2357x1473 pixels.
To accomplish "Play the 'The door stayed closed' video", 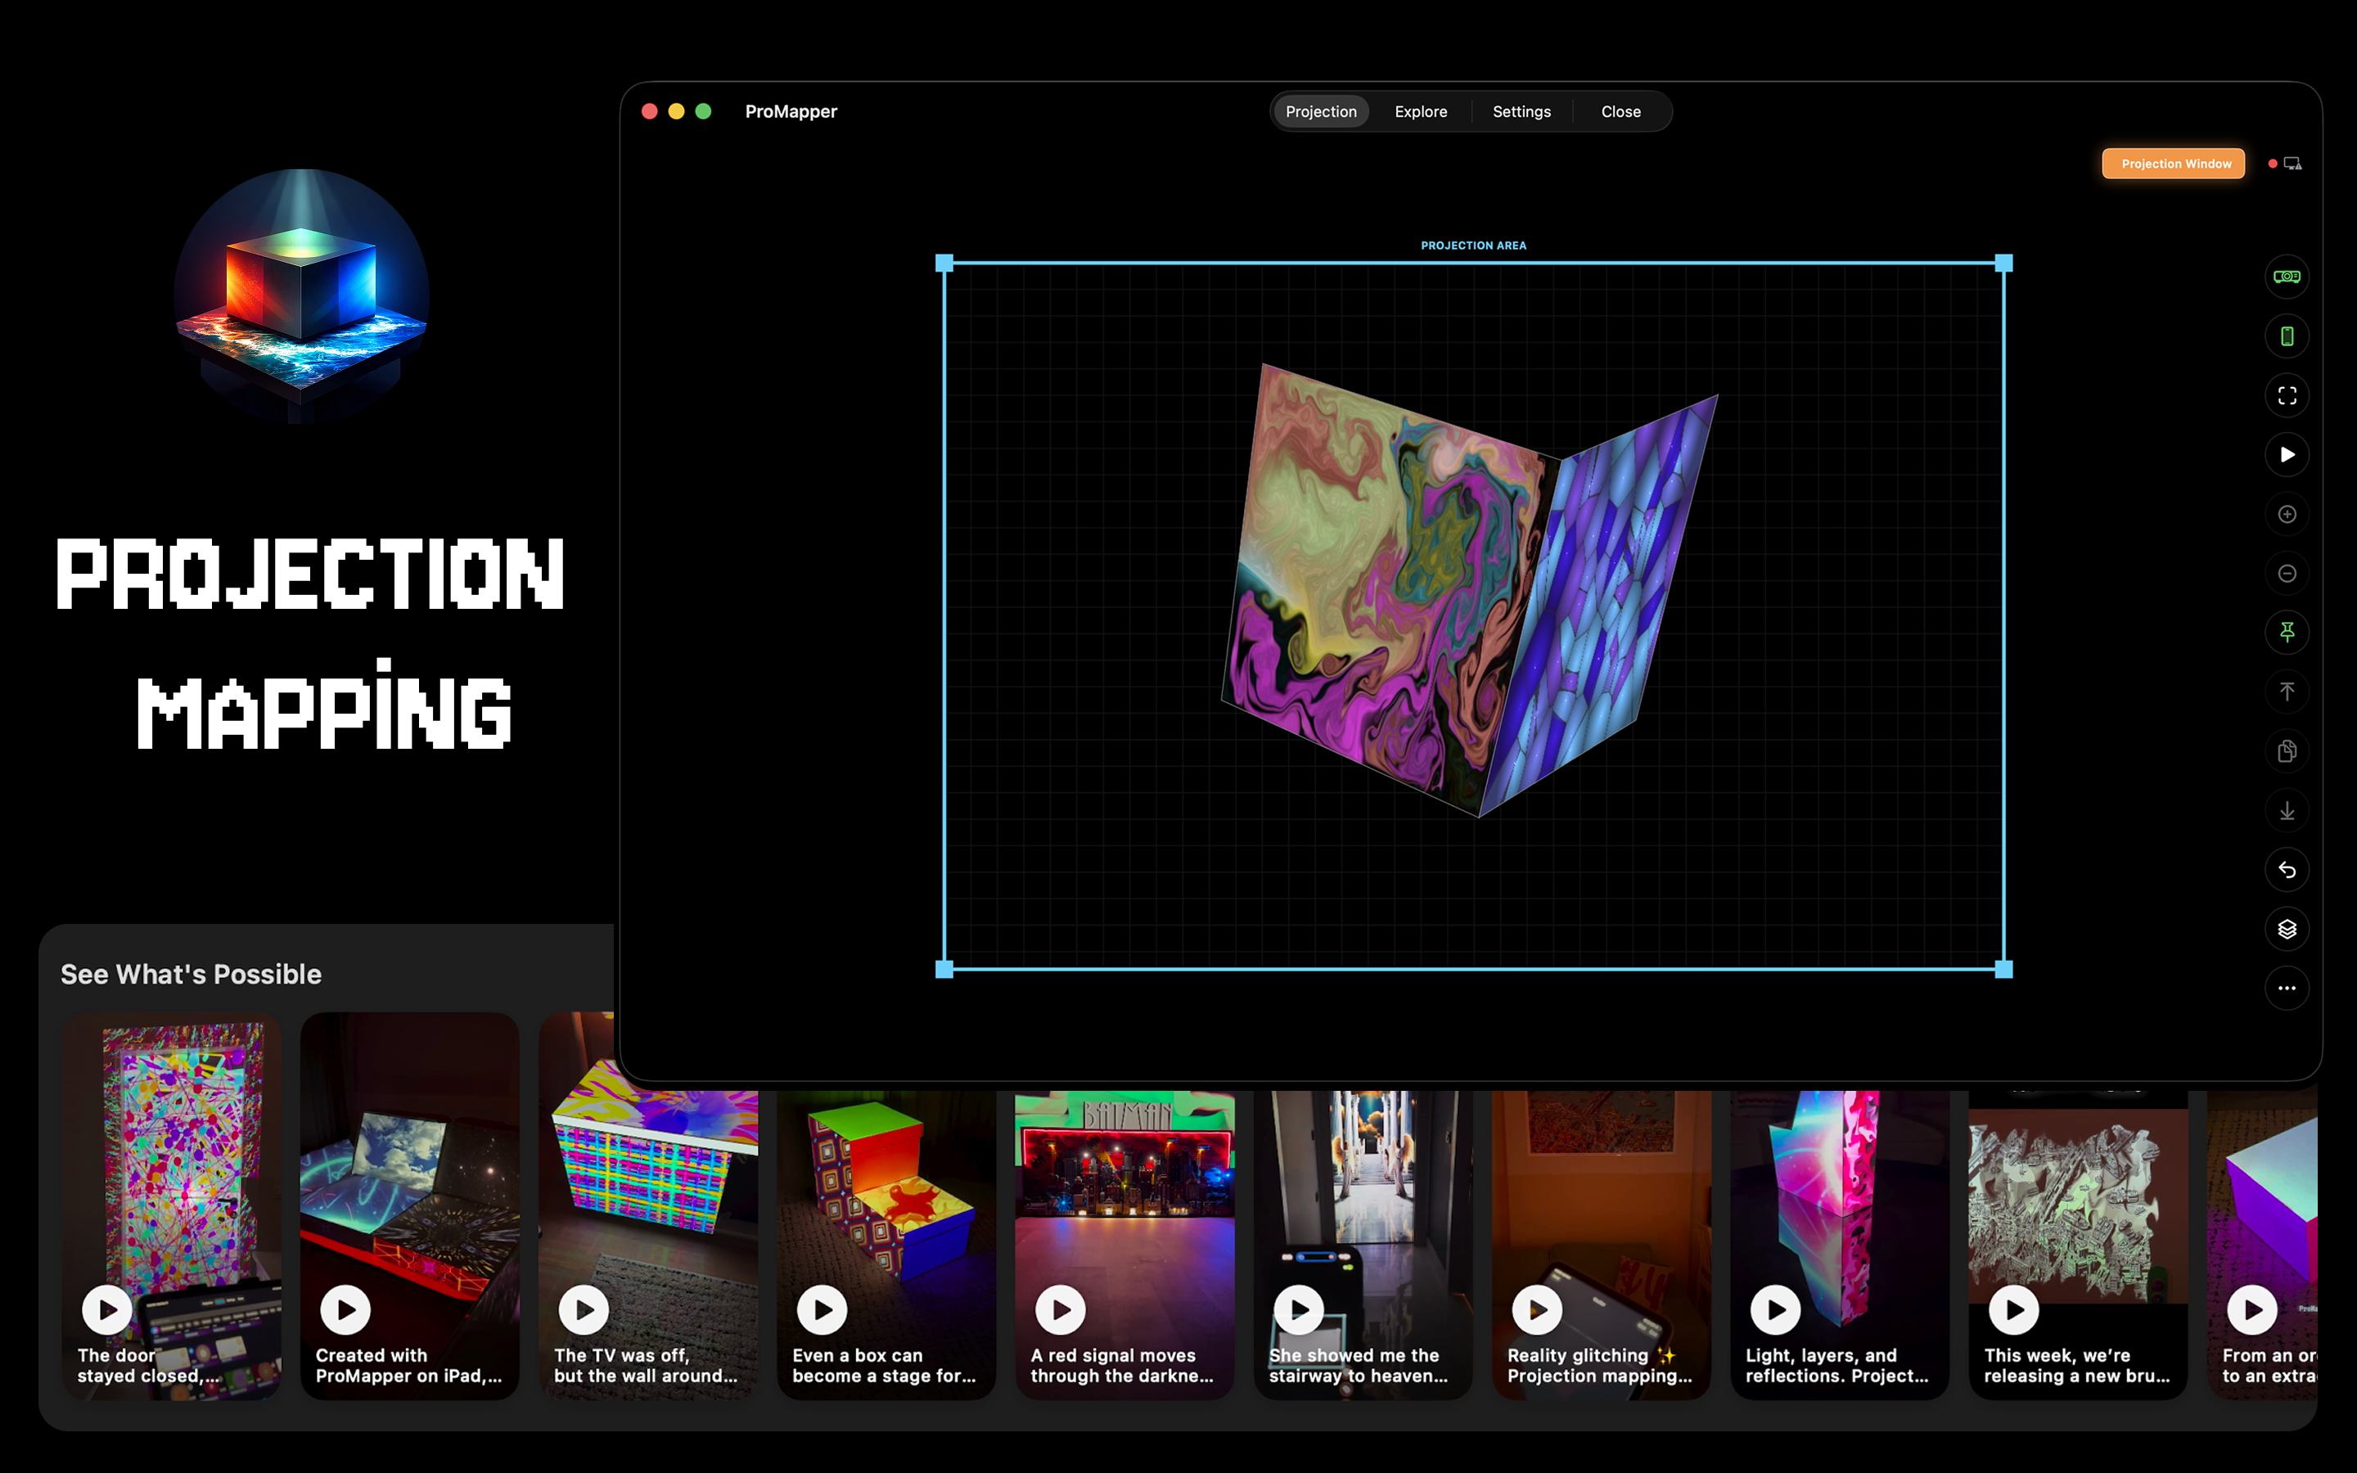I will [107, 1310].
